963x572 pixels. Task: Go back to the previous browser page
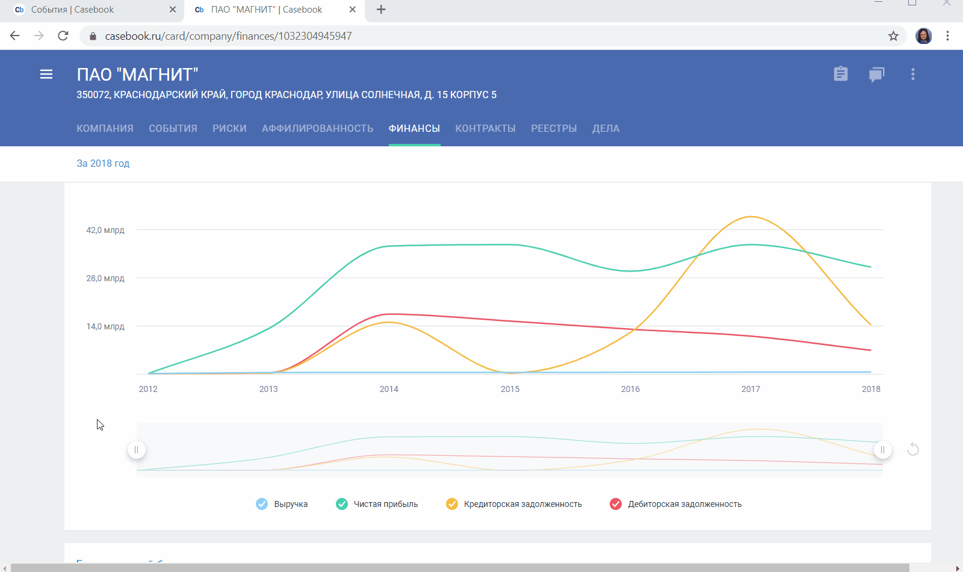point(15,36)
